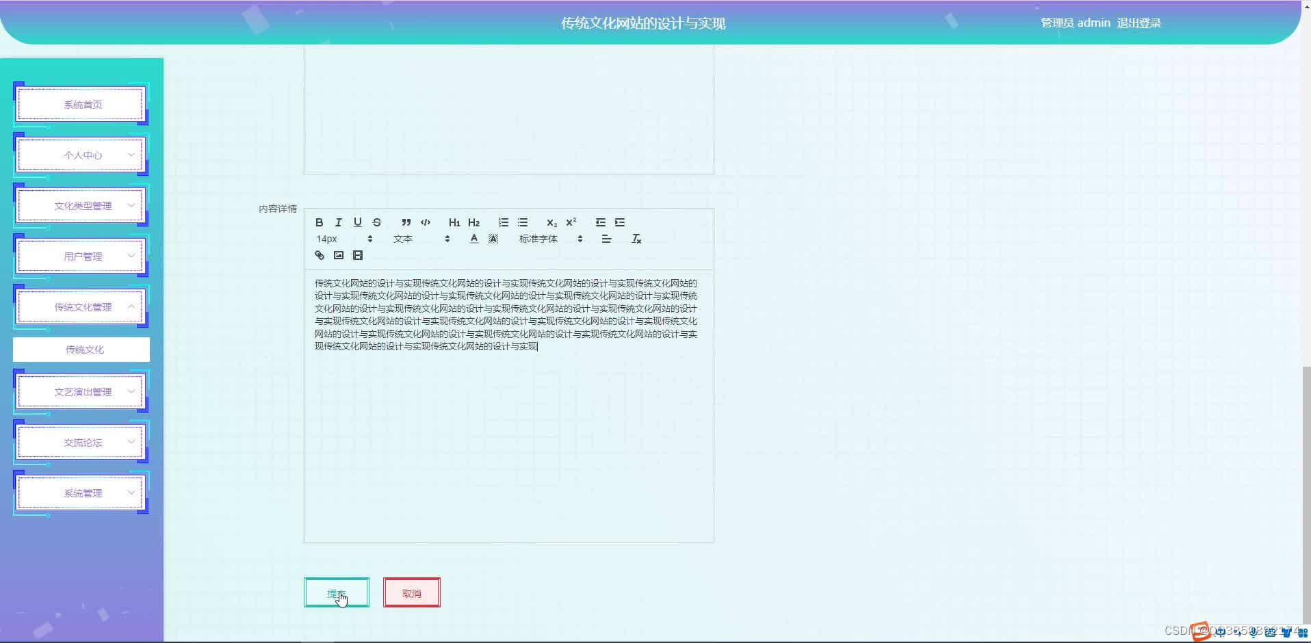1311x643 pixels.
Task: Apply Heading 1 style
Action: (454, 222)
